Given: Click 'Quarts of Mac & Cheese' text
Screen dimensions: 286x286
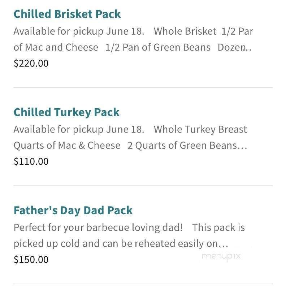Looking at the screenshot, I should coord(67,146).
